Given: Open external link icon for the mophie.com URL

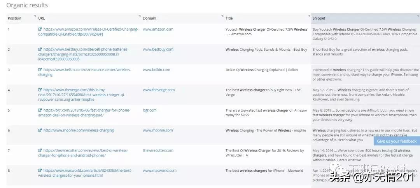Looking at the screenshot, I should click(x=40, y=130).
